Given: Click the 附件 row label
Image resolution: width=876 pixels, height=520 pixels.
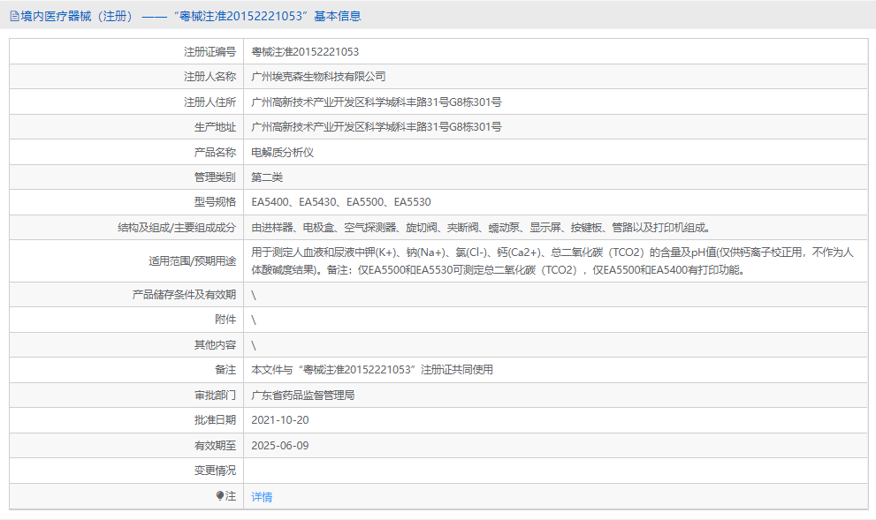Looking at the screenshot, I should click(222, 319).
